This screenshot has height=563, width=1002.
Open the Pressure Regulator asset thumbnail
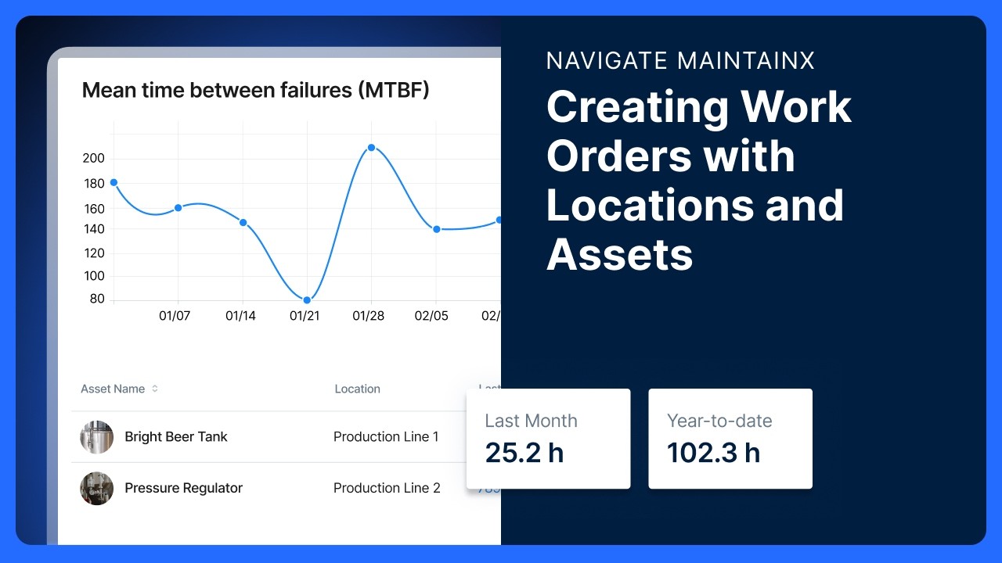click(97, 488)
